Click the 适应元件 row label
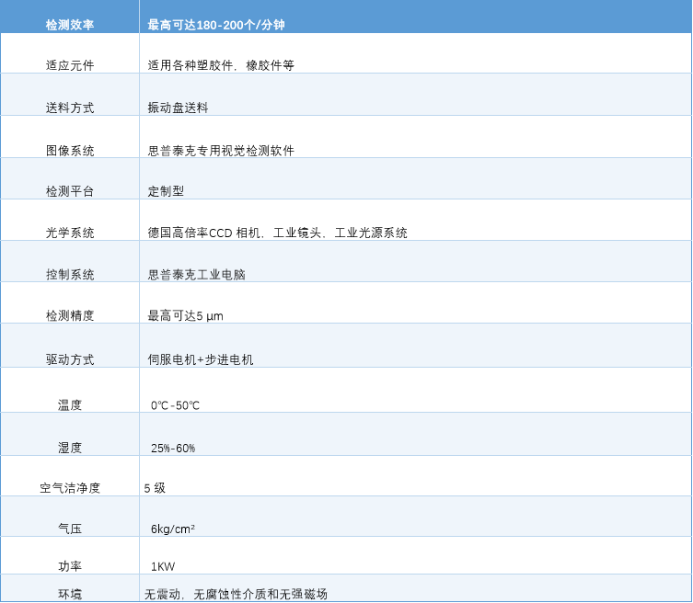This screenshot has height=603, width=693. click(70, 65)
